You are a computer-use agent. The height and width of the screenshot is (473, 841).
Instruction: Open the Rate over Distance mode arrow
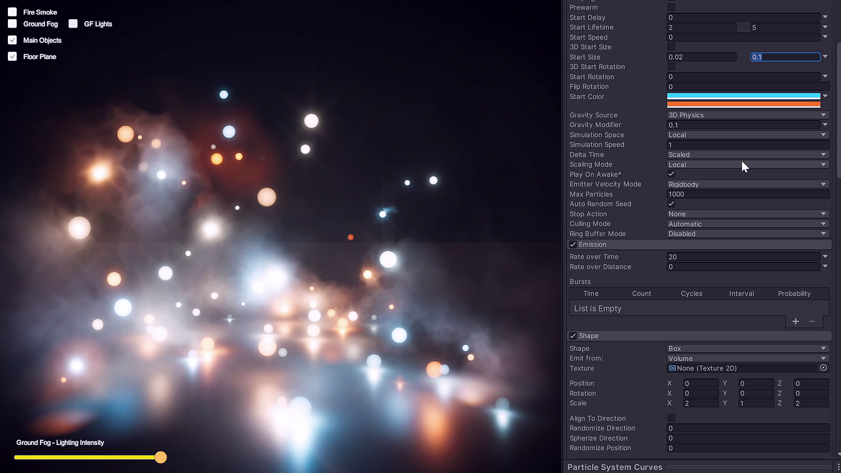click(x=825, y=266)
